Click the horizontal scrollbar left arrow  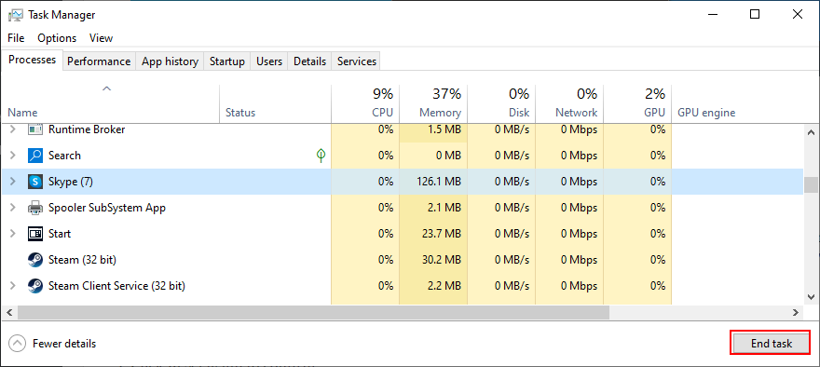tap(9, 312)
